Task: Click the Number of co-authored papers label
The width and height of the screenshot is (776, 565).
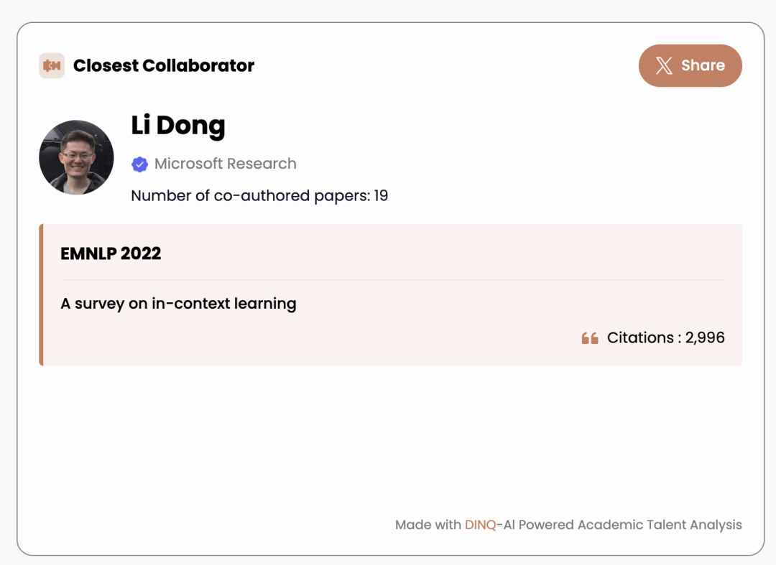Action: pos(250,195)
